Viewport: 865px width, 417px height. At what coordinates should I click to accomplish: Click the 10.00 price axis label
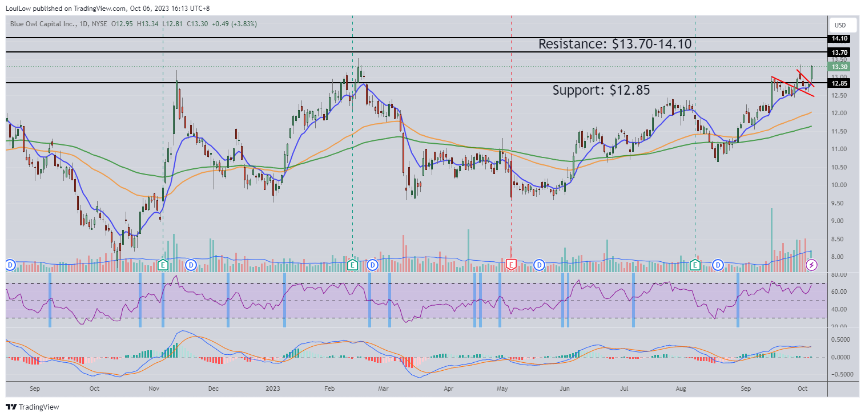pyautogui.click(x=839, y=185)
